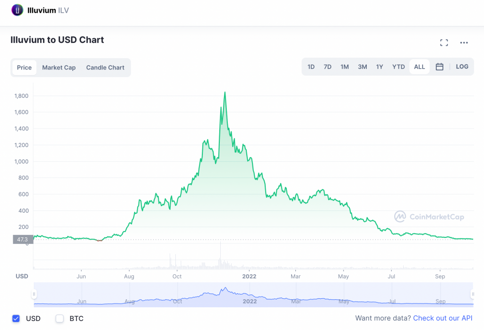Image resolution: width=484 pixels, height=330 pixels.
Task: Click the 2022 x-axis label under chart
Action: 249,276
